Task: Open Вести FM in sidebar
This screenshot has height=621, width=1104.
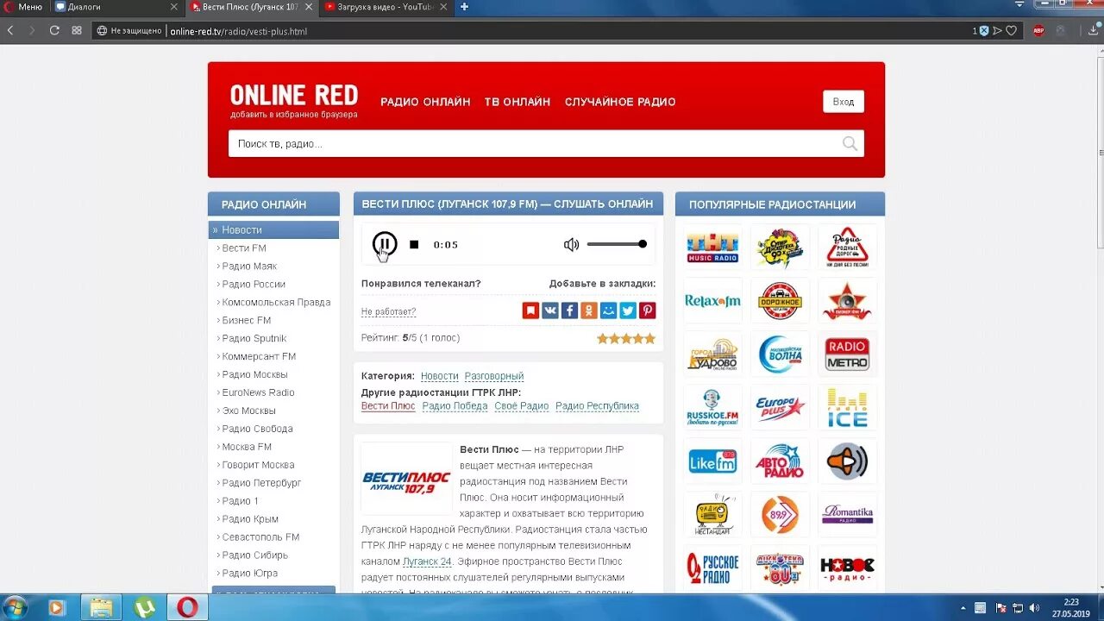Action: (x=244, y=248)
